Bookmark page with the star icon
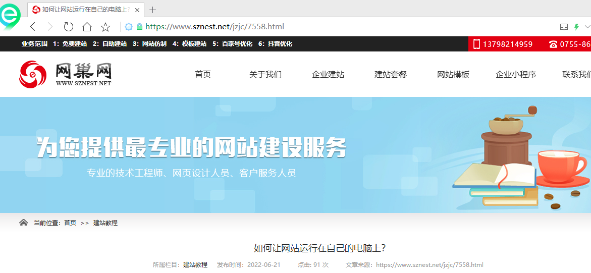 (x=105, y=27)
